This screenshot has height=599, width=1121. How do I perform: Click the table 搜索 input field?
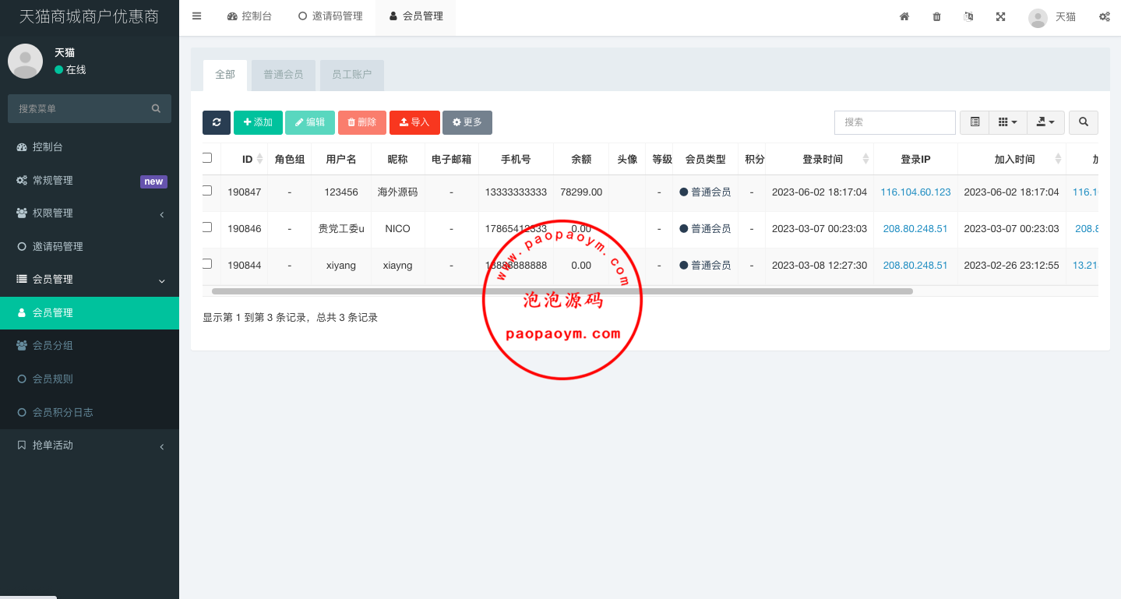(x=894, y=122)
